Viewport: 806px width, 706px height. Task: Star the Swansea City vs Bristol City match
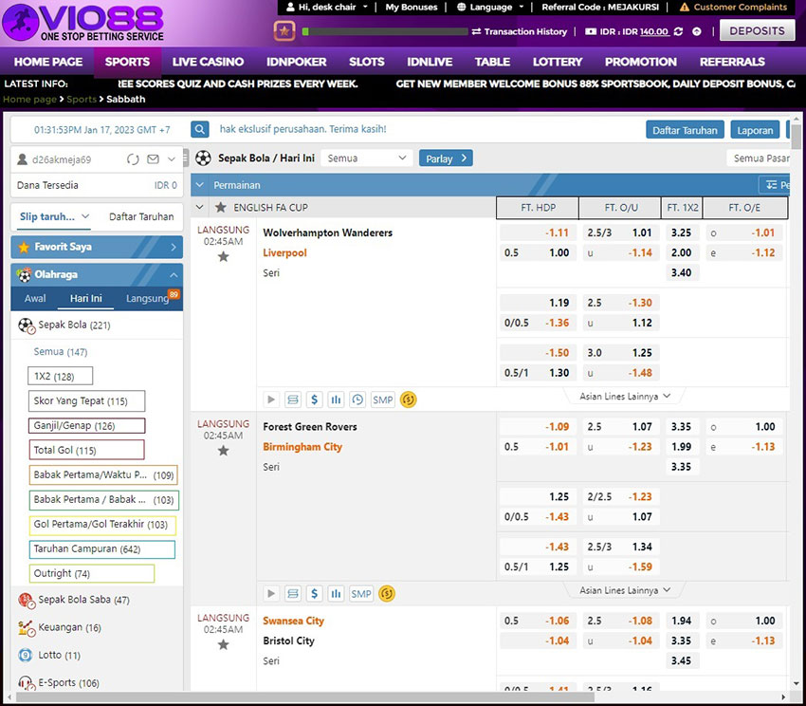224,644
